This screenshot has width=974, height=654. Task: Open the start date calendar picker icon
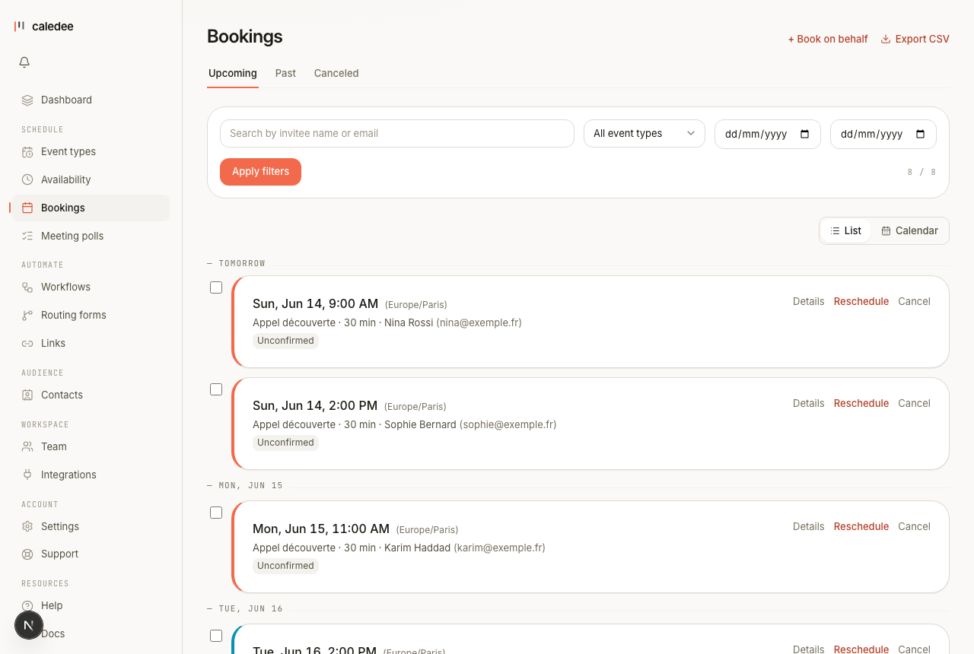pyautogui.click(x=805, y=134)
